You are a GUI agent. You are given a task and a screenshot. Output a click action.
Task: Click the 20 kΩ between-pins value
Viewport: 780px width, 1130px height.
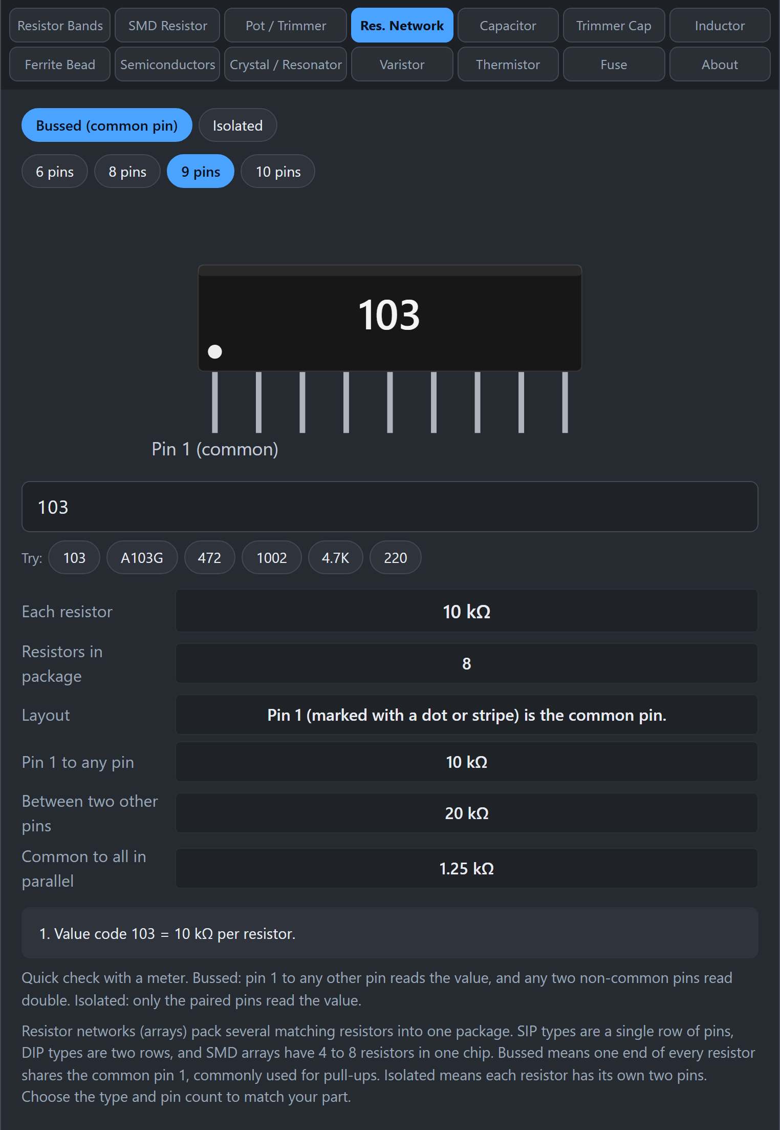coord(466,813)
